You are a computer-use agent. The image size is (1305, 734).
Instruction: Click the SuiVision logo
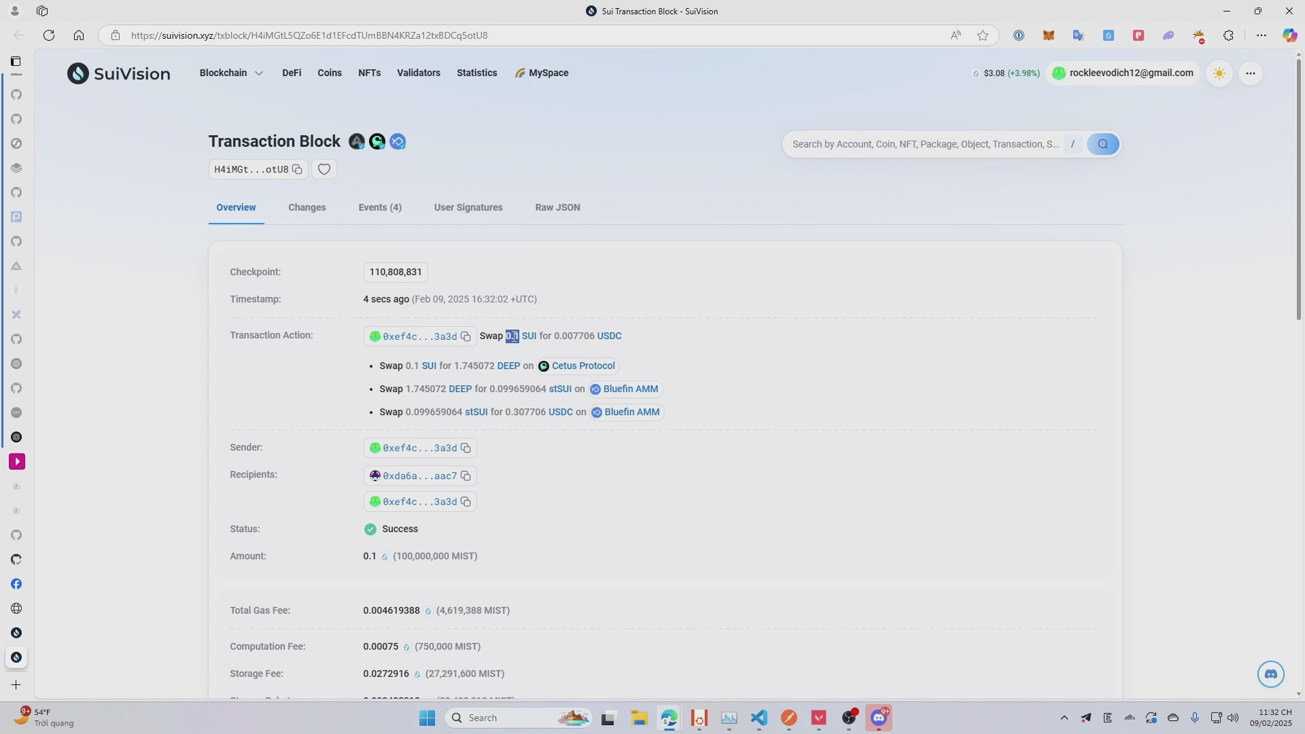point(119,73)
